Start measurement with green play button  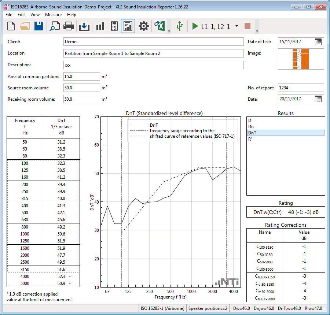195,26
